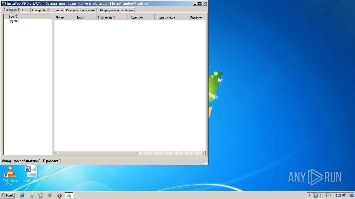This screenshot has width=355, height=199.
Task: Click the Show desktop button
Action: (352, 195)
